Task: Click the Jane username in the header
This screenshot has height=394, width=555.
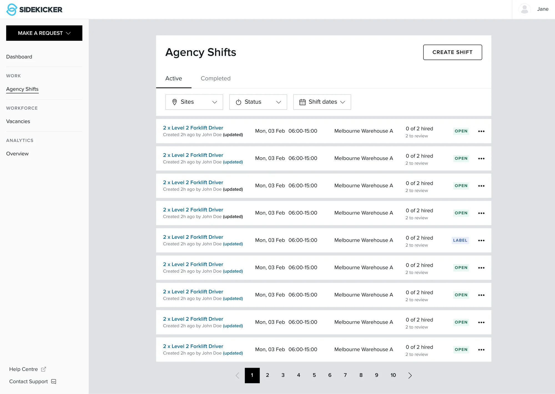Action: click(543, 9)
